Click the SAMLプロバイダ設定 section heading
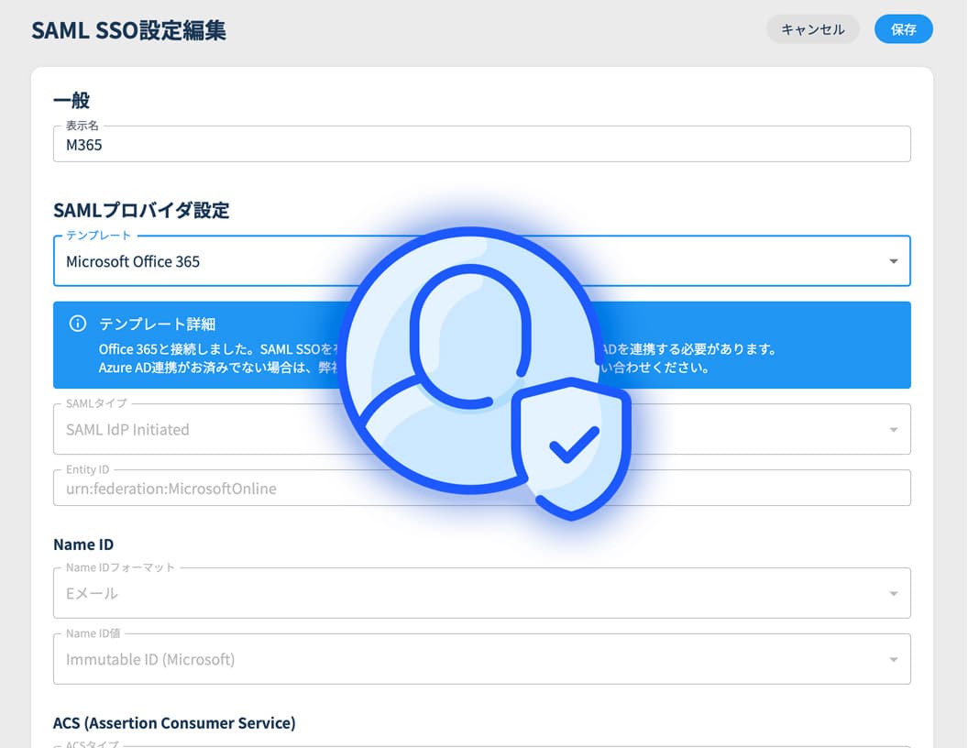This screenshot has height=748, width=968. coord(141,210)
